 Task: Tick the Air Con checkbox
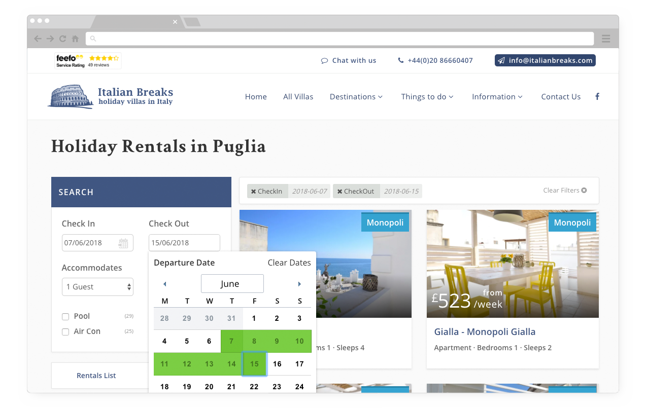pyautogui.click(x=65, y=332)
